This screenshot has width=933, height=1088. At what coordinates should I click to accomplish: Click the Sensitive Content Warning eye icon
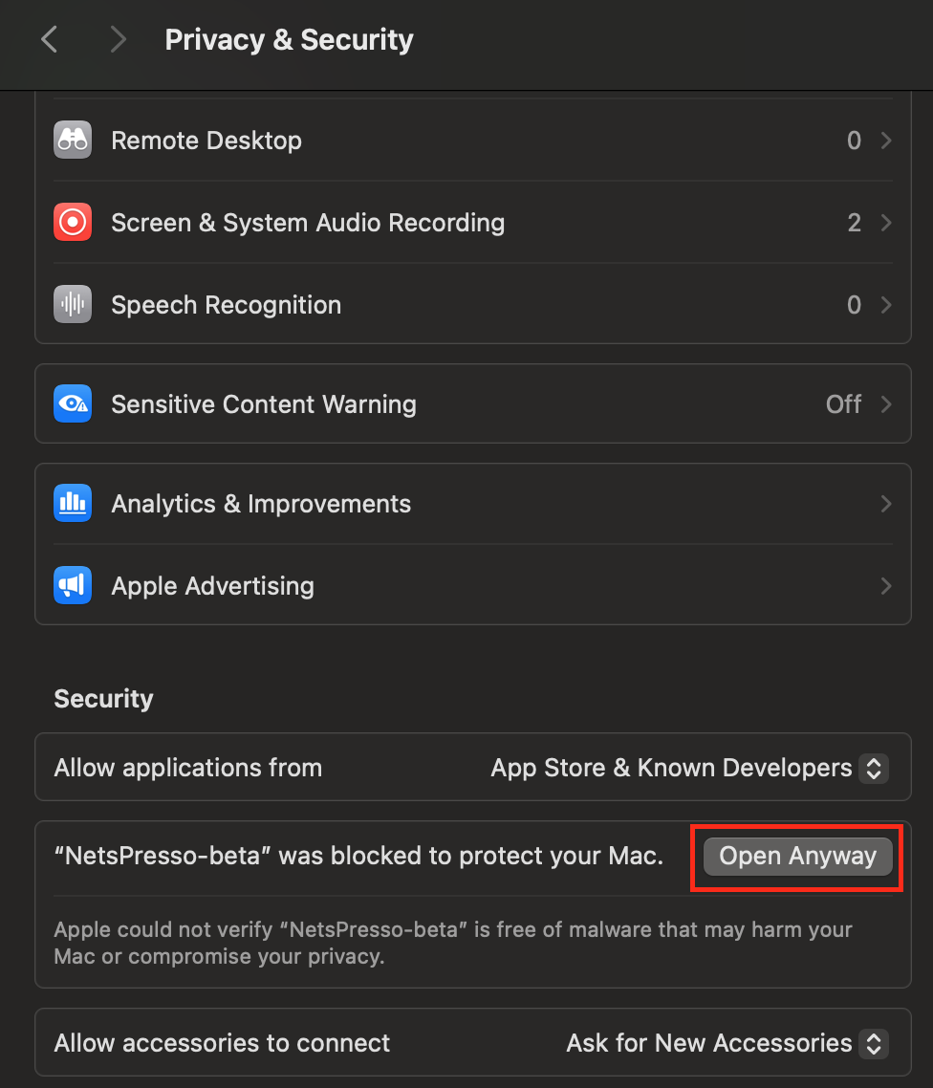pyautogui.click(x=73, y=403)
